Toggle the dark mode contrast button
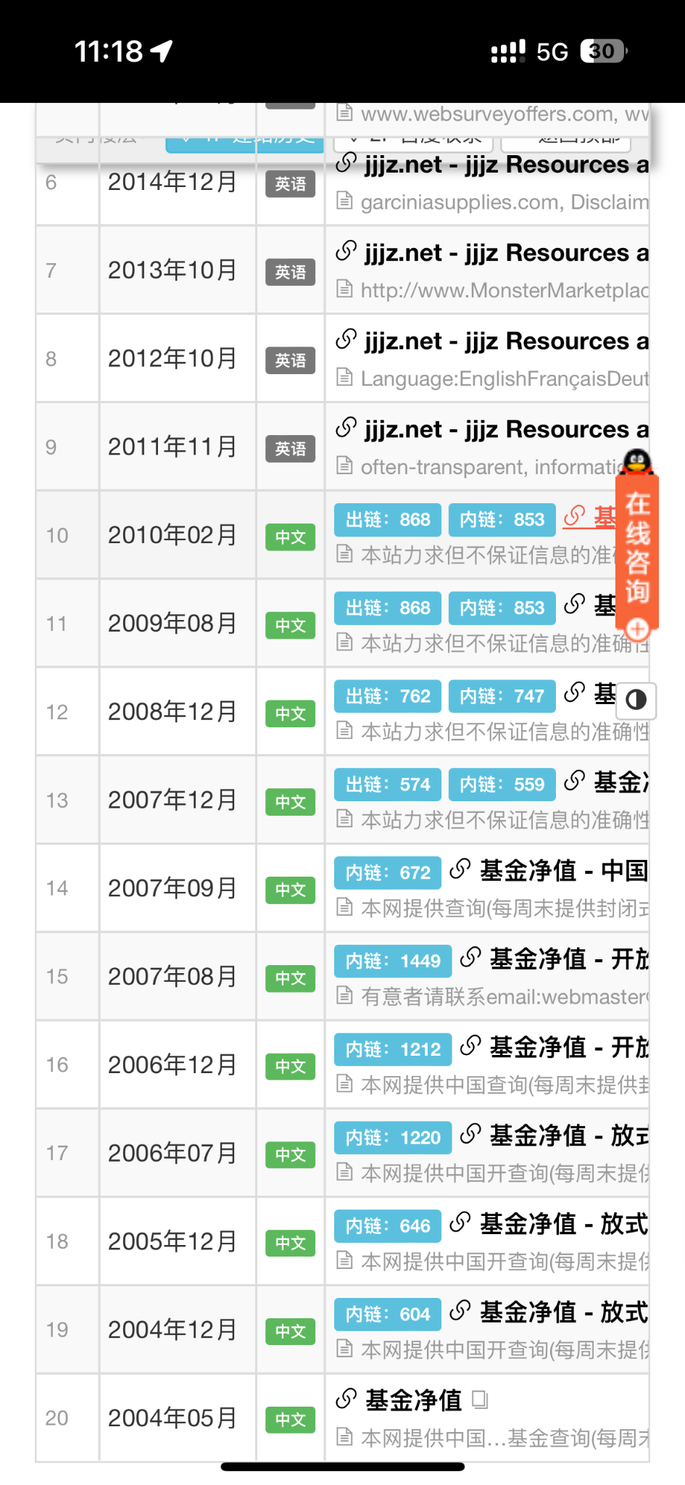The height and width of the screenshot is (1485, 685). [636, 700]
